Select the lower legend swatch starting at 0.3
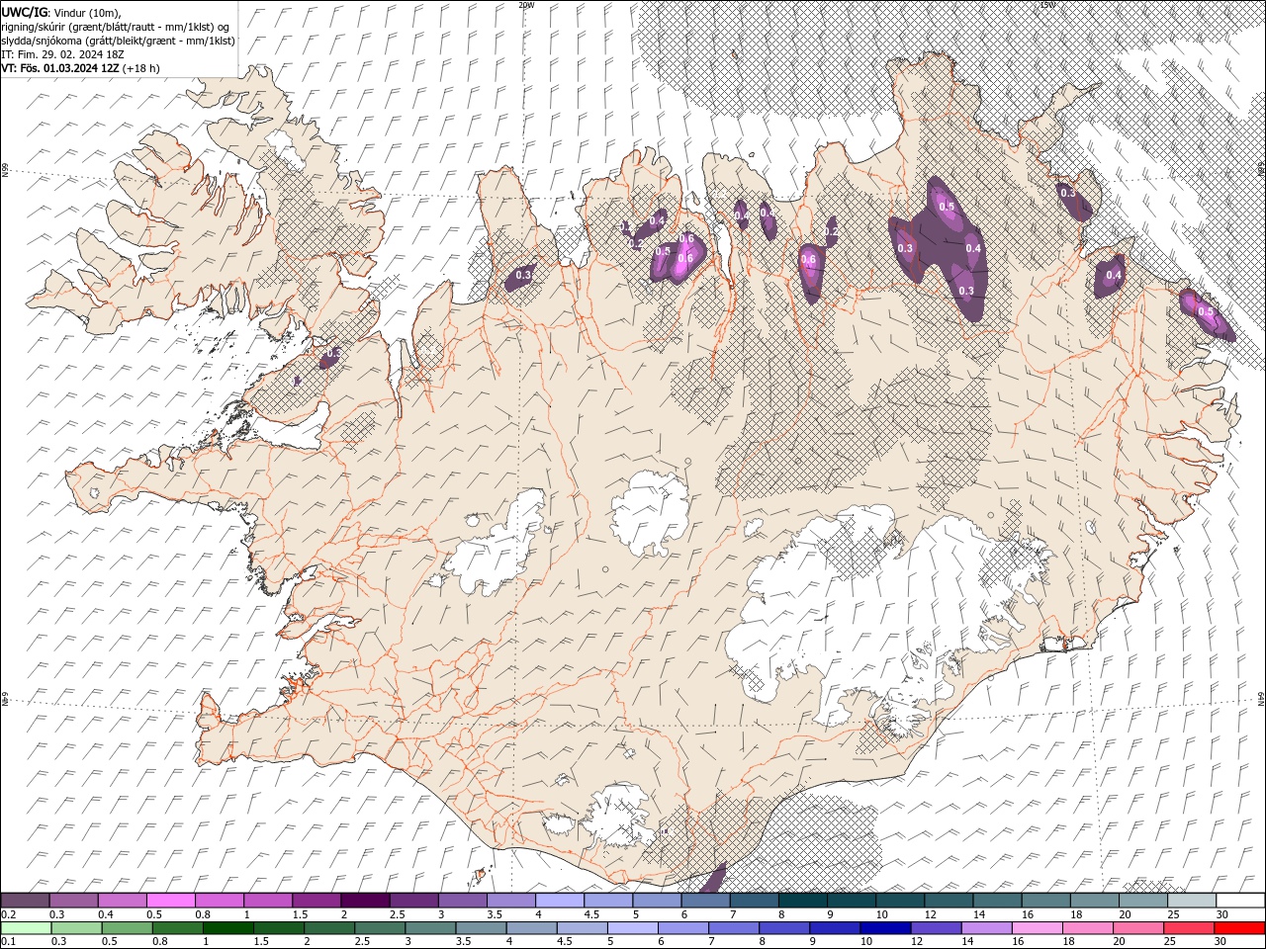Image resolution: width=1266 pixels, height=949 pixels. point(76,927)
